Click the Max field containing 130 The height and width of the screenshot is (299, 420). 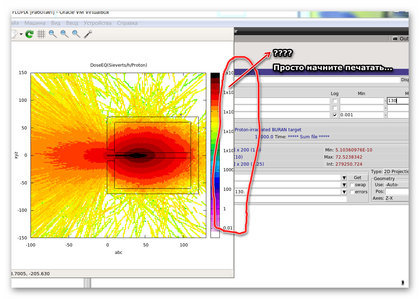(398, 101)
